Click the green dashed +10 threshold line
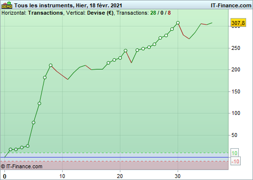 click(x=114, y=153)
